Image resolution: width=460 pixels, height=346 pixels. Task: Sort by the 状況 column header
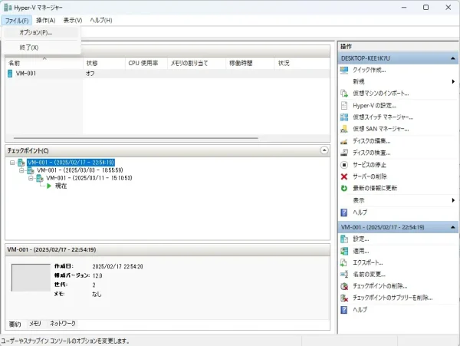[x=302, y=64]
